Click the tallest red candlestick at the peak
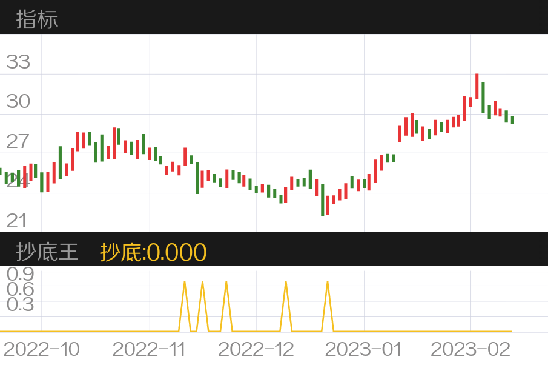548x365 pixels. (x=477, y=87)
